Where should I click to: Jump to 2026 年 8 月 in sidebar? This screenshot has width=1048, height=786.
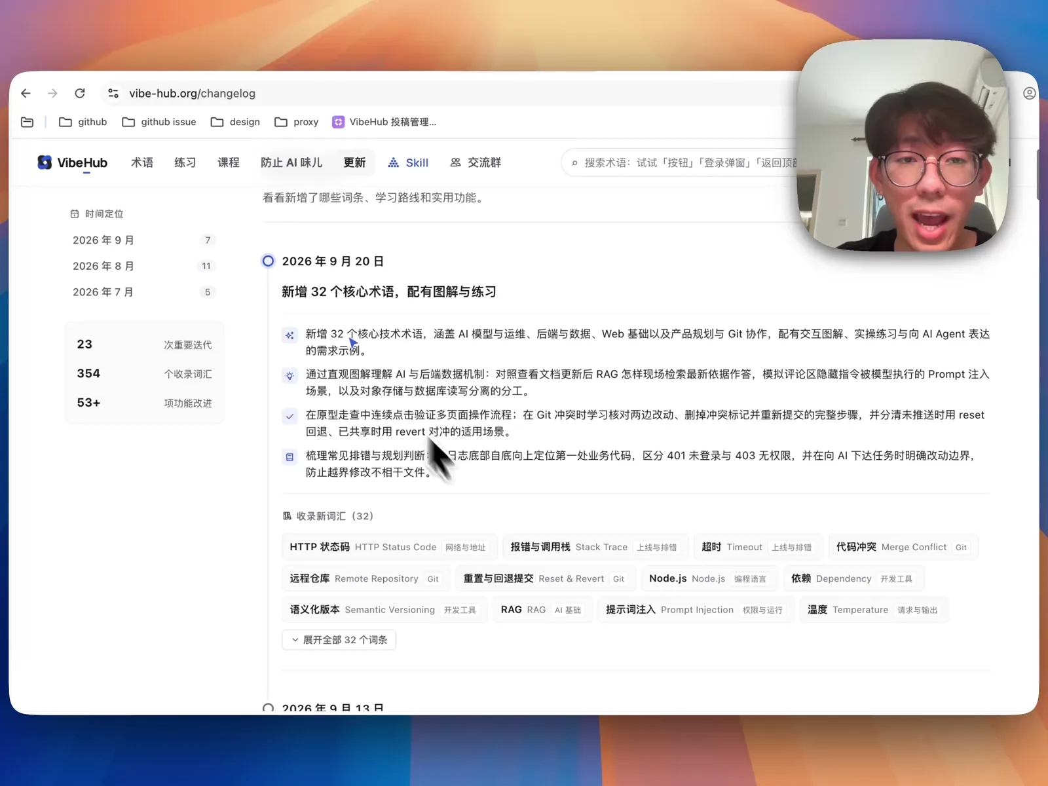pos(144,266)
